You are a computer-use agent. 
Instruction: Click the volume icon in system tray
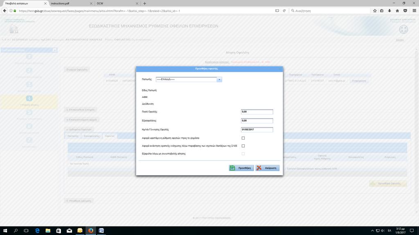coord(383,231)
